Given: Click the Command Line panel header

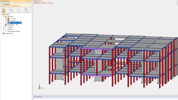Looking at the screenshot, I should tap(105, 97).
